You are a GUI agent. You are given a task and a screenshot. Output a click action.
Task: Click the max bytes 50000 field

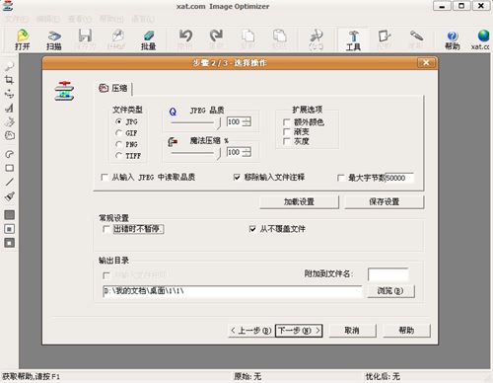[399, 178]
